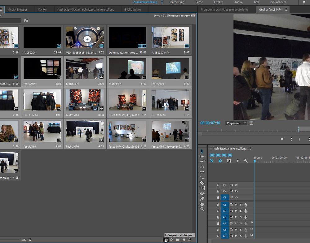Close the schnittzusammenstellung sequence tab

pyautogui.click(x=211, y=149)
